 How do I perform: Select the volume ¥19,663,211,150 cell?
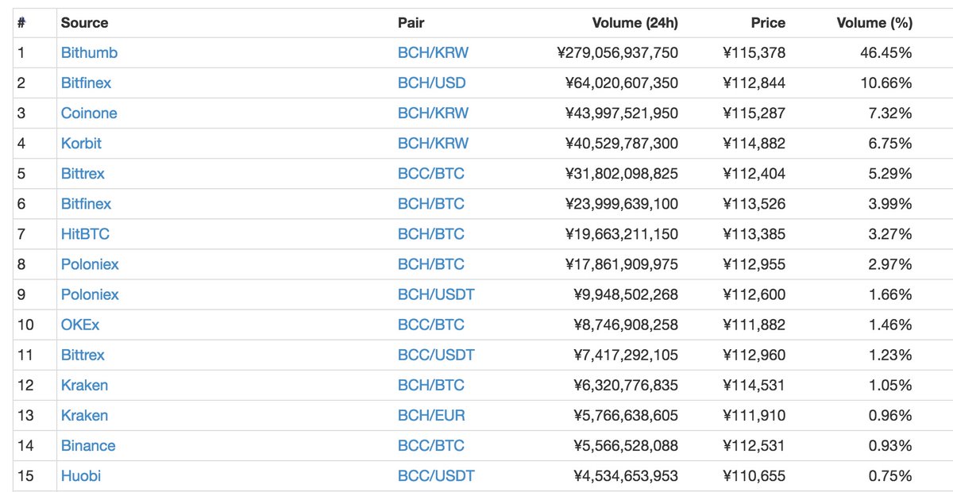622,234
